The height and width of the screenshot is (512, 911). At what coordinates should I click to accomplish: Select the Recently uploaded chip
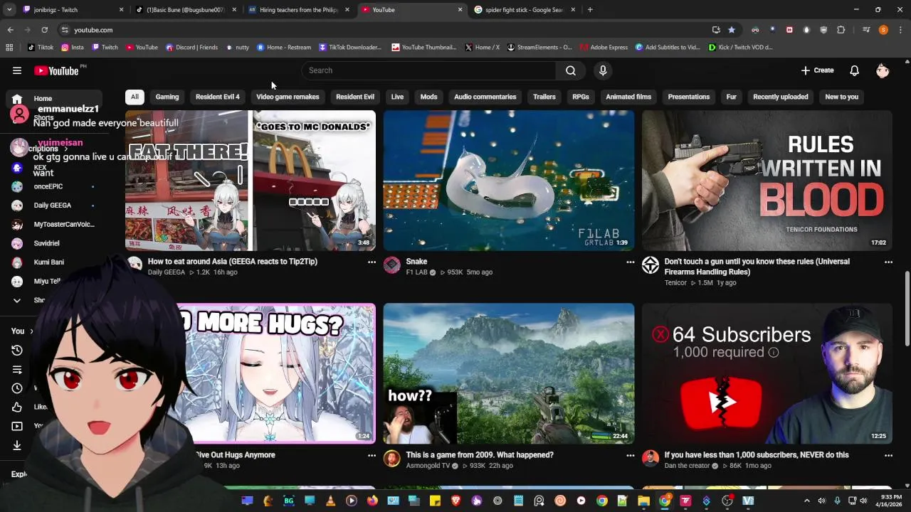tap(781, 97)
